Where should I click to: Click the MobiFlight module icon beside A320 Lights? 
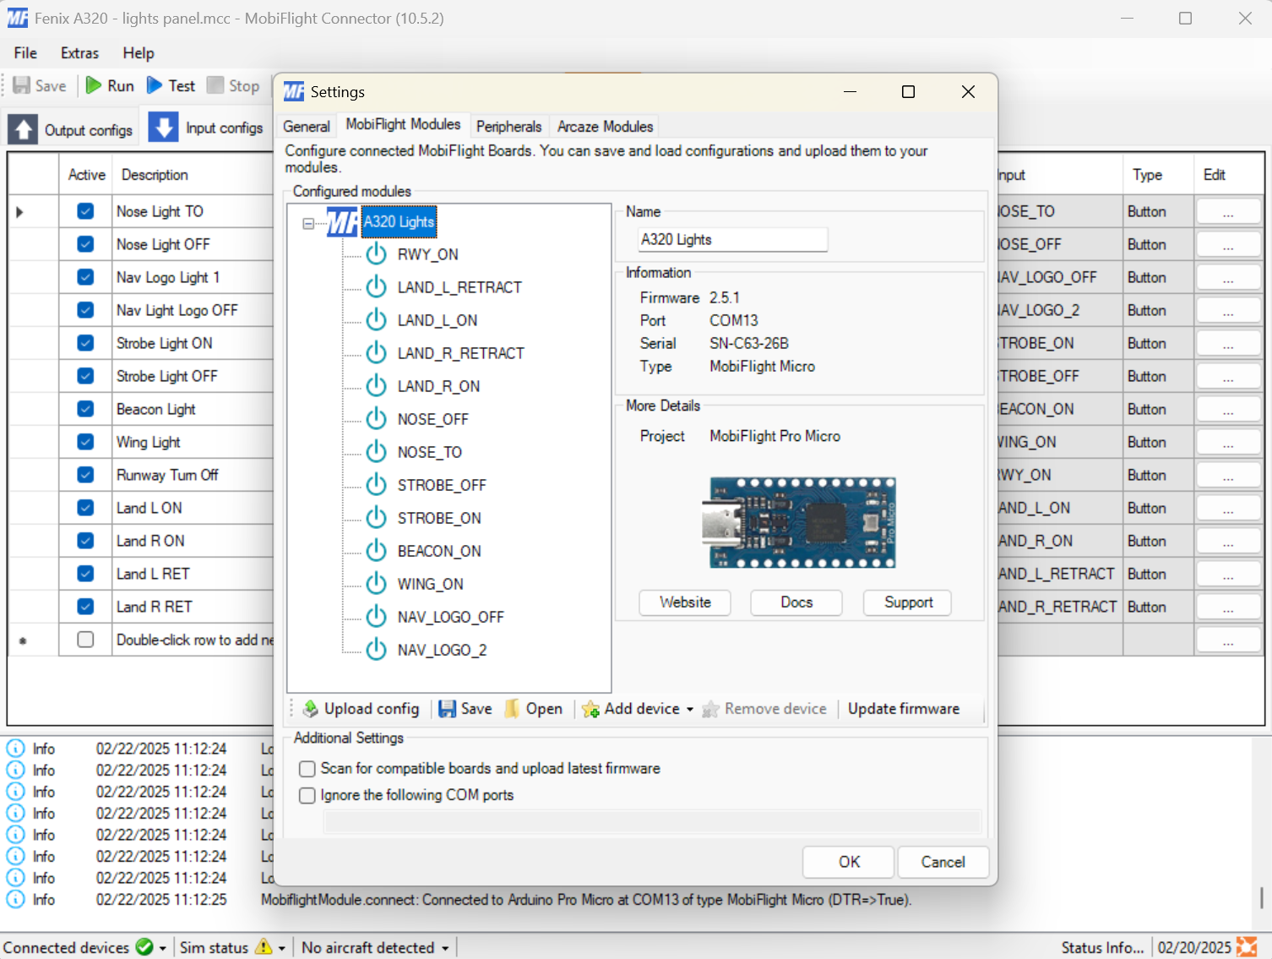coord(342,222)
